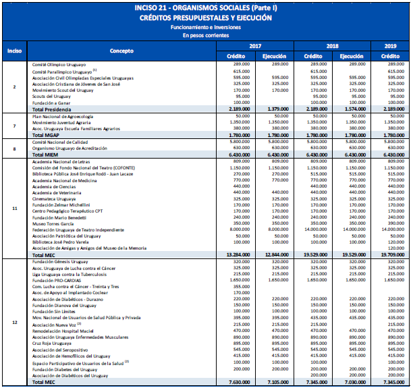Select 'Academia Nacional de Medicina' label

tap(64, 181)
